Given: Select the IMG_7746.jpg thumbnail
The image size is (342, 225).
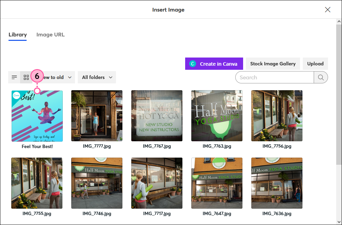Looking at the screenshot, I should click(x=97, y=183).
